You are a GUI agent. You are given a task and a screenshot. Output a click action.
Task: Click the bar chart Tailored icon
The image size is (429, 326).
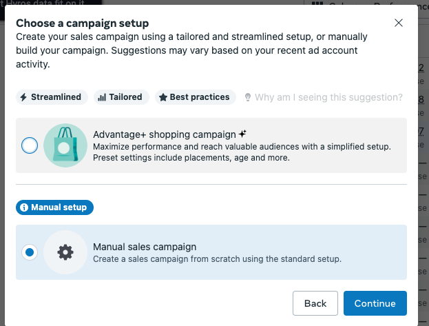[x=102, y=97]
